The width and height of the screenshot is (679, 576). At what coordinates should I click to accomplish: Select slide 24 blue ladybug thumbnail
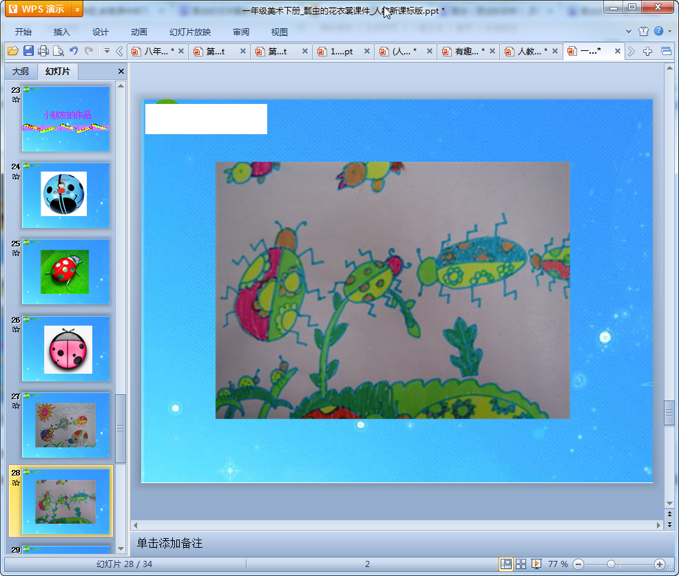pos(66,195)
